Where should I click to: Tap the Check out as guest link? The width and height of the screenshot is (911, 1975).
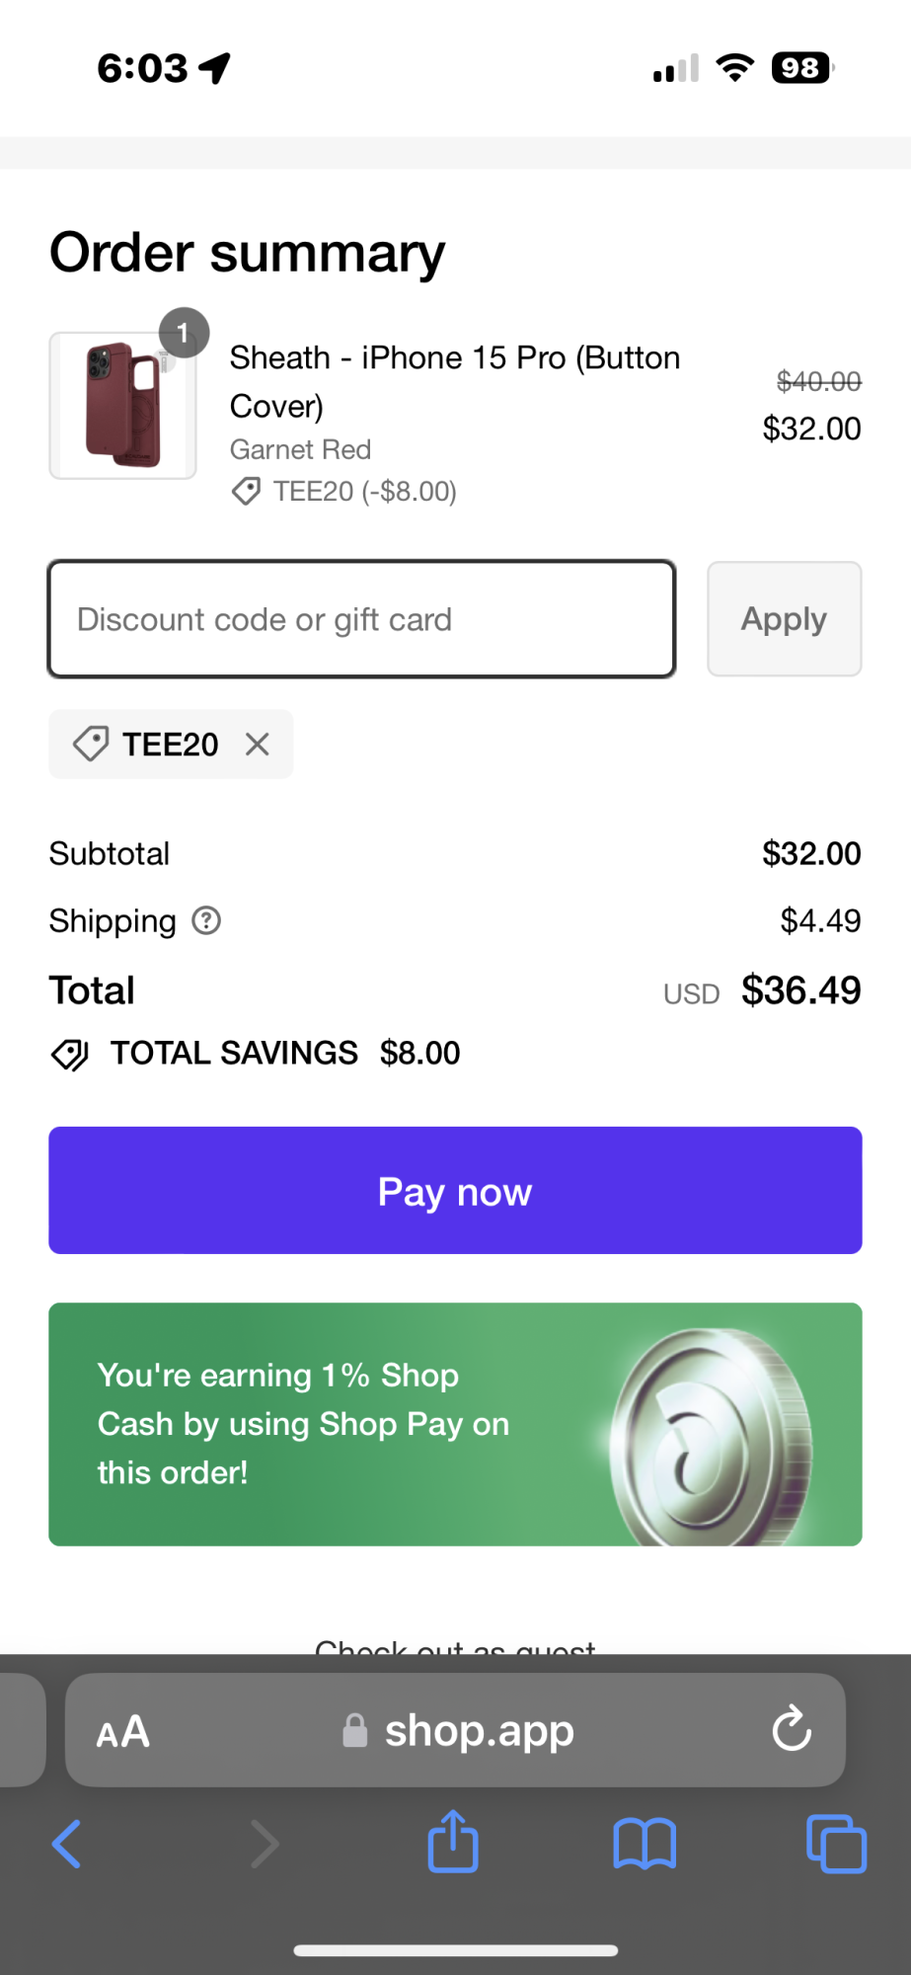click(455, 1644)
